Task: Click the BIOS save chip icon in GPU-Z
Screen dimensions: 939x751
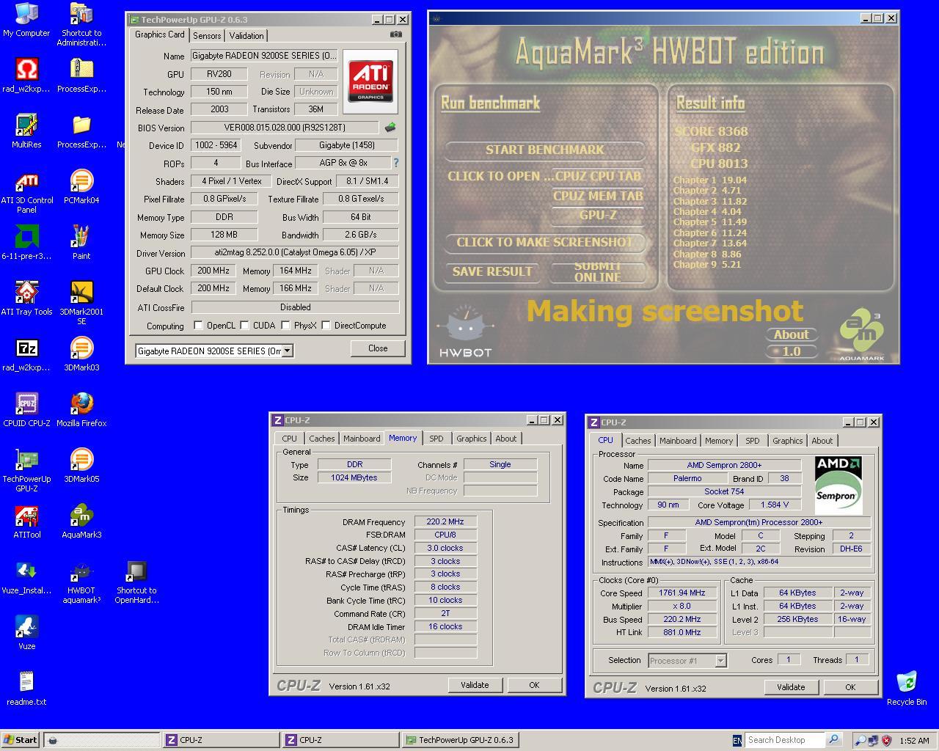Action: coord(390,128)
